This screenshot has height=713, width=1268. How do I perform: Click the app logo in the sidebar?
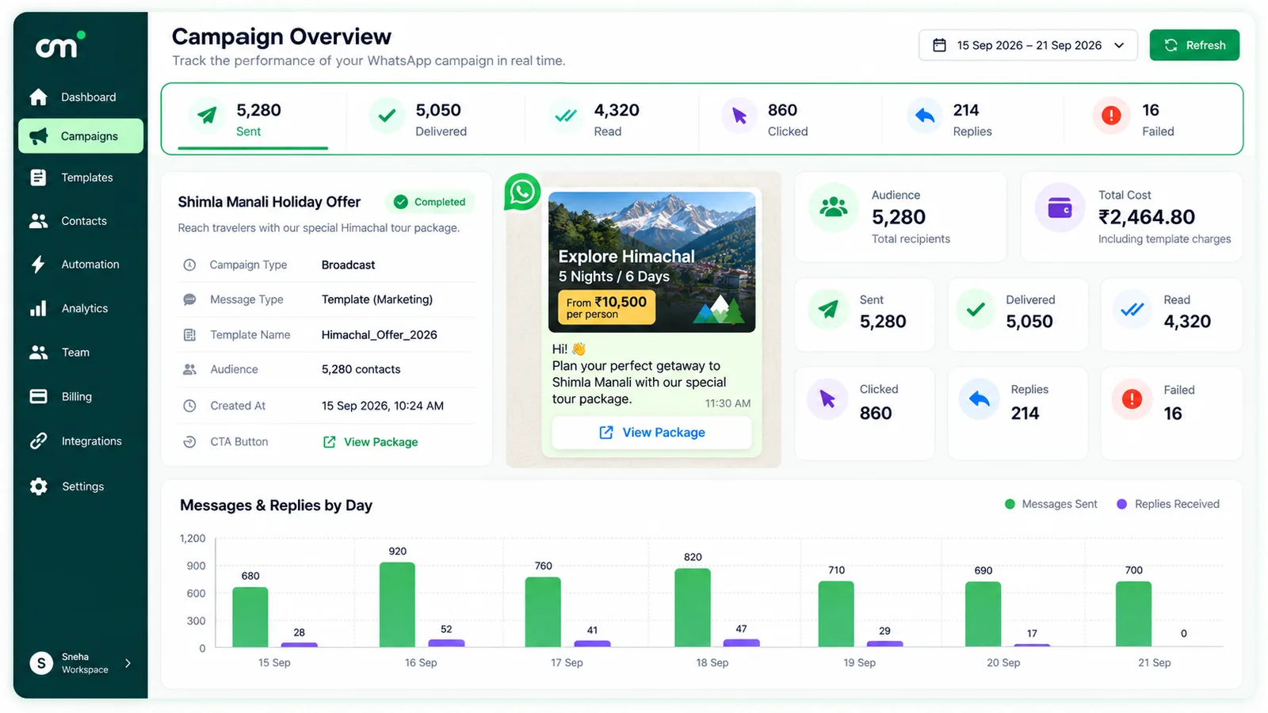click(59, 45)
